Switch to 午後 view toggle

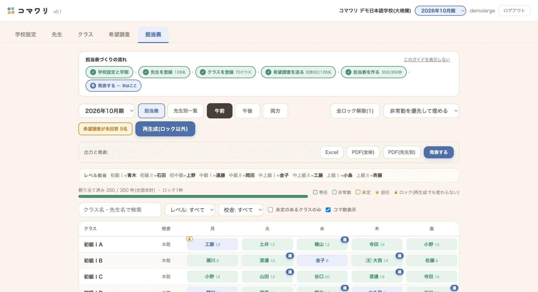(x=247, y=111)
